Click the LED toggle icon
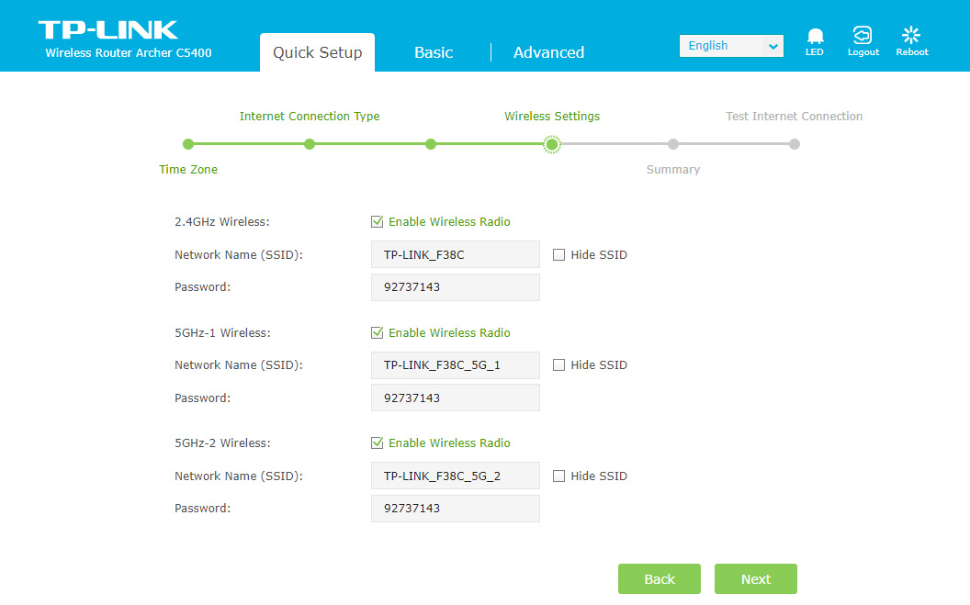 (x=815, y=42)
